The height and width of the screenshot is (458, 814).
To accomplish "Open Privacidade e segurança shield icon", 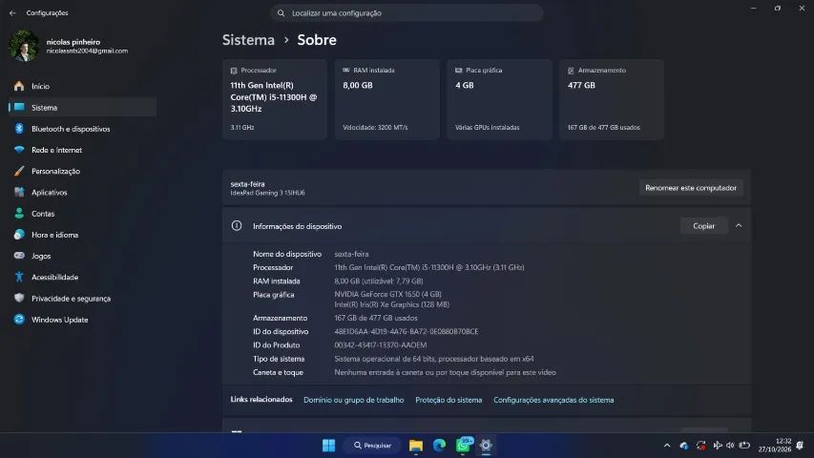I will (x=19, y=298).
